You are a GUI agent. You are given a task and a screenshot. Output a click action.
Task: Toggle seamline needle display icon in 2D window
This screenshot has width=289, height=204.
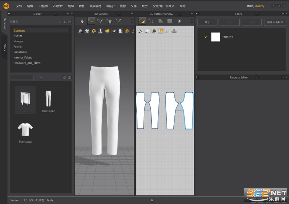[141, 31]
